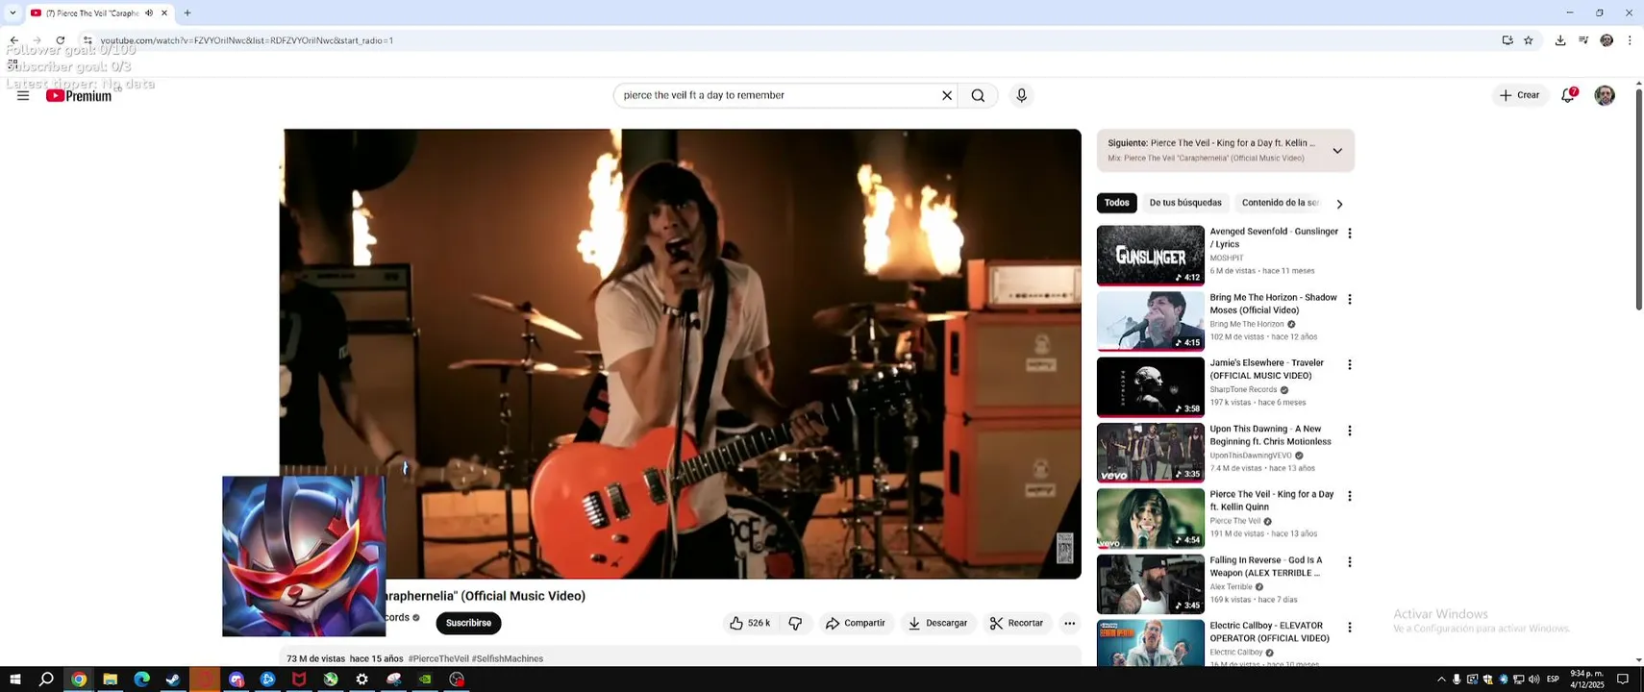Open File Explorer from the taskbar
This screenshot has width=1644, height=692.
click(110, 680)
